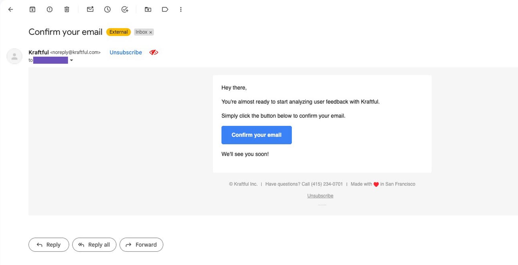Report this email as spam

coord(50,9)
